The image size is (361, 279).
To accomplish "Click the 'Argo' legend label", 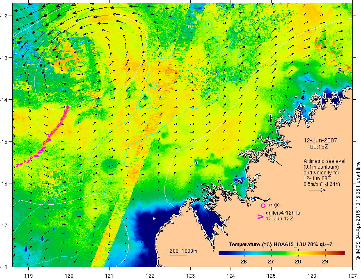I will [274, 205].
